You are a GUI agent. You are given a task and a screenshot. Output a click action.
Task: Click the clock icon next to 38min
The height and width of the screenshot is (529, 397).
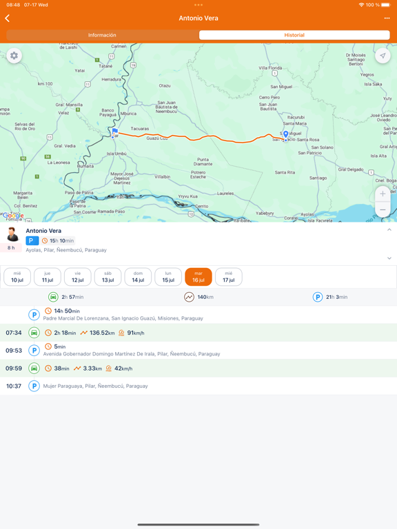point(48,369)
